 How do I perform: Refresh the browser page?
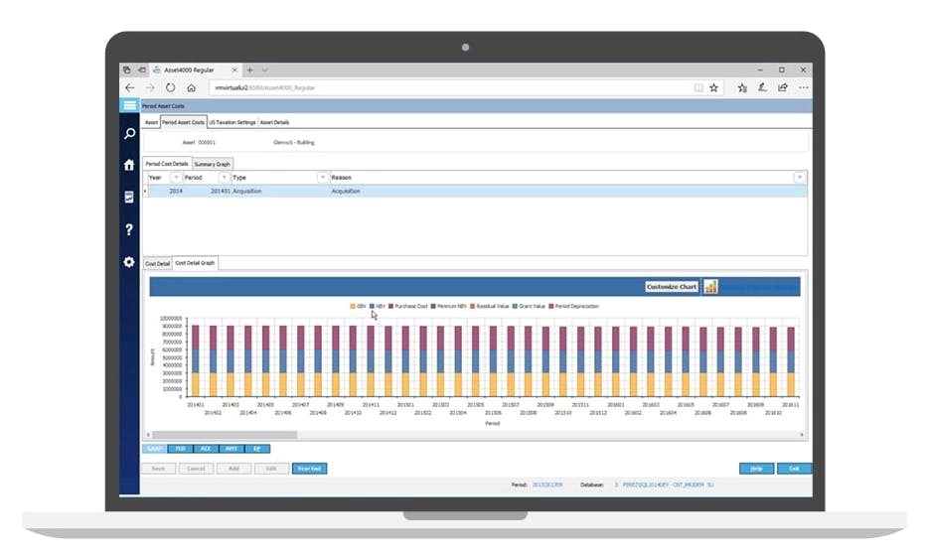click(x=170, y=88)
